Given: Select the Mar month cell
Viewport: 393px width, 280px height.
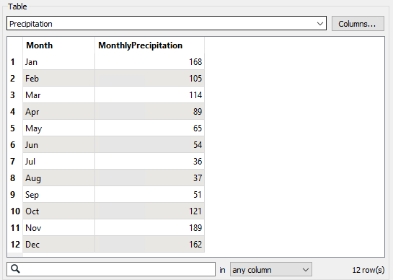Looking at the screenshot, I should pyautogui.click(x=58, y=95).
